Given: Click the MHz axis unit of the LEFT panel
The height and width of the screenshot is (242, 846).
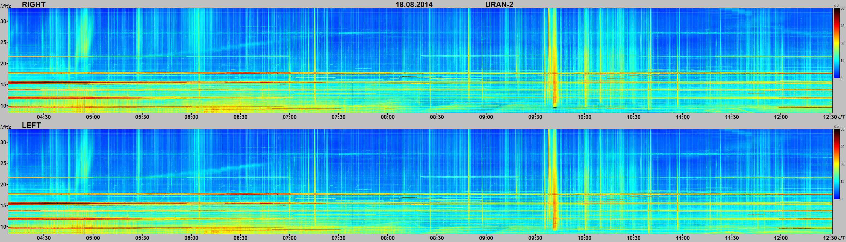Looking at the screenshot, I should (x=6, y=127).
